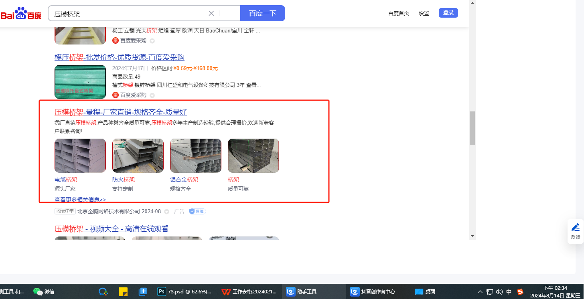Viewport: 584px width, 299px height.
Task: Click the Baidu logo
Action: [x=21, y=13]
